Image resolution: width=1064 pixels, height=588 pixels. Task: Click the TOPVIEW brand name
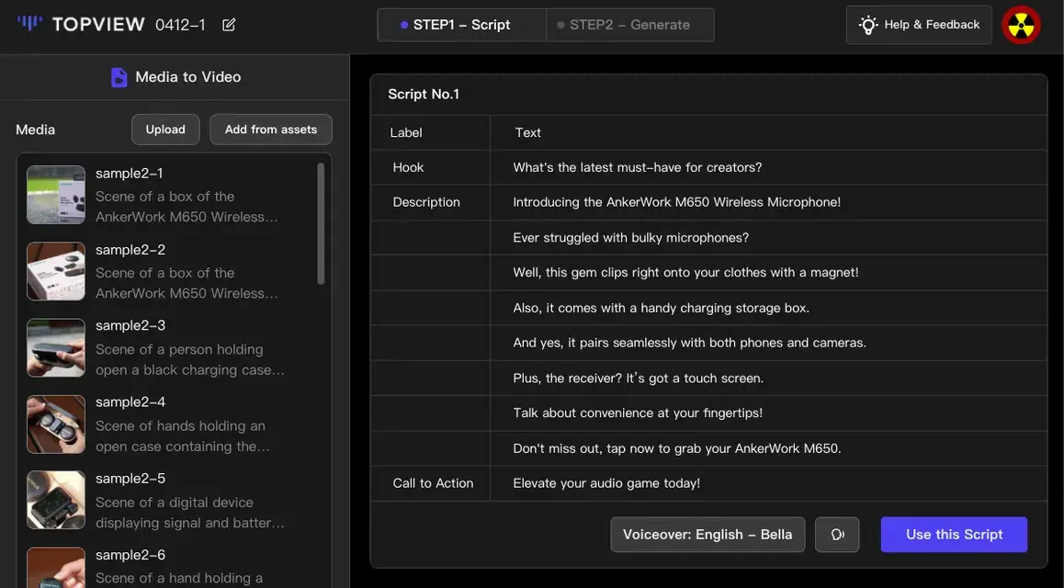point(98,25)
